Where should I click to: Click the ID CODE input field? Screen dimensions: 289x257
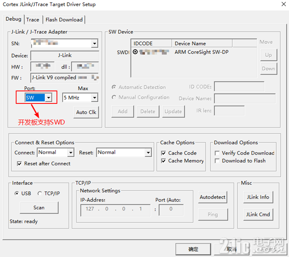coord(239,86)
